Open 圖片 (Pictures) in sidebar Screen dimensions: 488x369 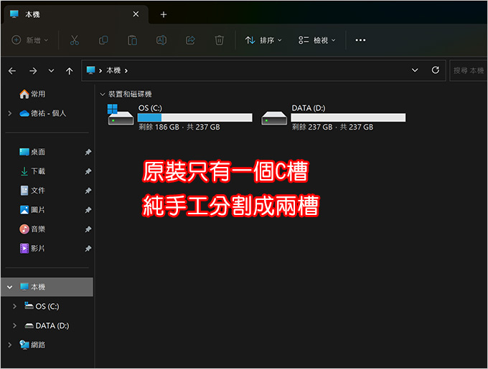[32, 210]
